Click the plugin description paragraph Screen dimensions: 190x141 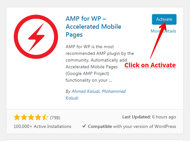pos(99,63)
